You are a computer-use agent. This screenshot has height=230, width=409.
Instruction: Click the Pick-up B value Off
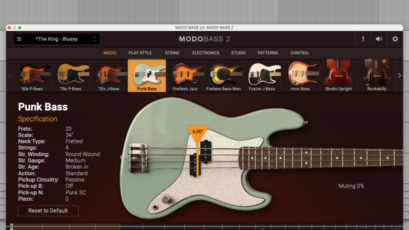point(69,186)
